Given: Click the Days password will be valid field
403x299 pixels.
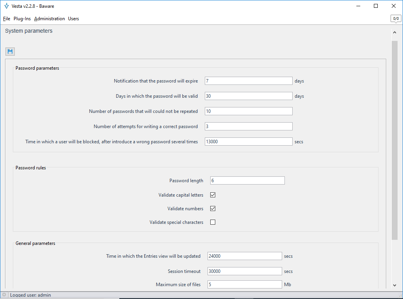Looking at the screenshot, I should coord(248,96).
